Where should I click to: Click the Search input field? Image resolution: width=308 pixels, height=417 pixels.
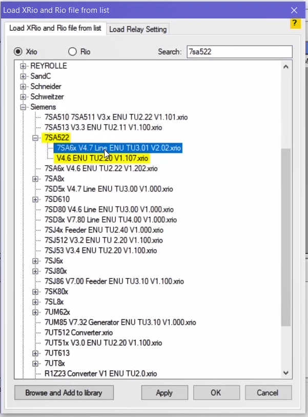[x=238, y=51]
